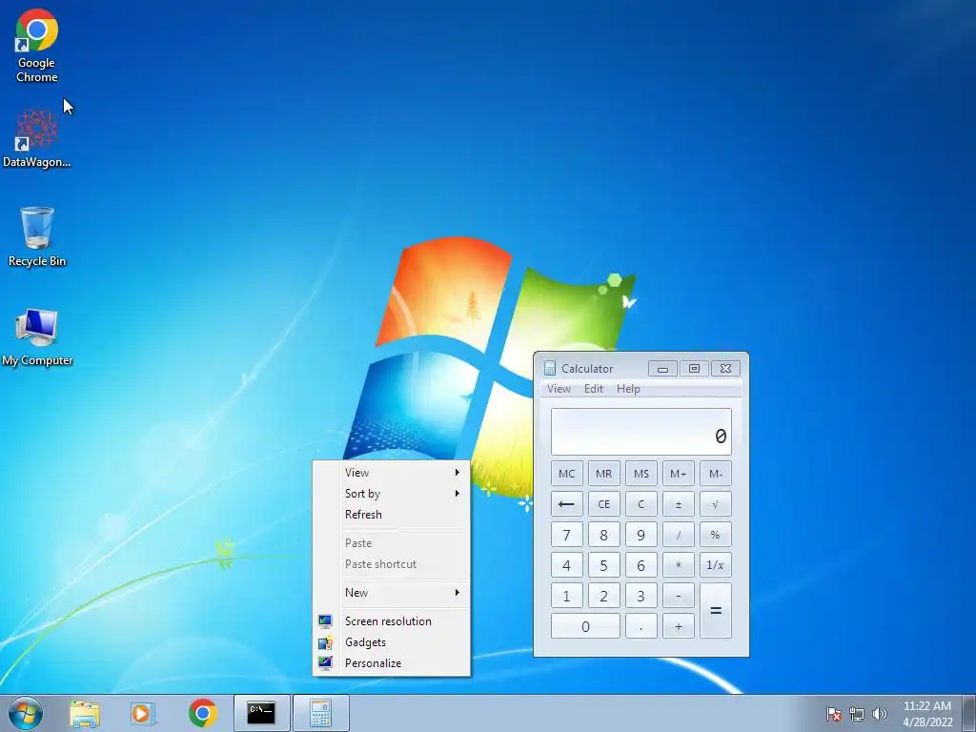The image size is (976, 732).
Task: Click the C clear button
Action: click(641, 504)
